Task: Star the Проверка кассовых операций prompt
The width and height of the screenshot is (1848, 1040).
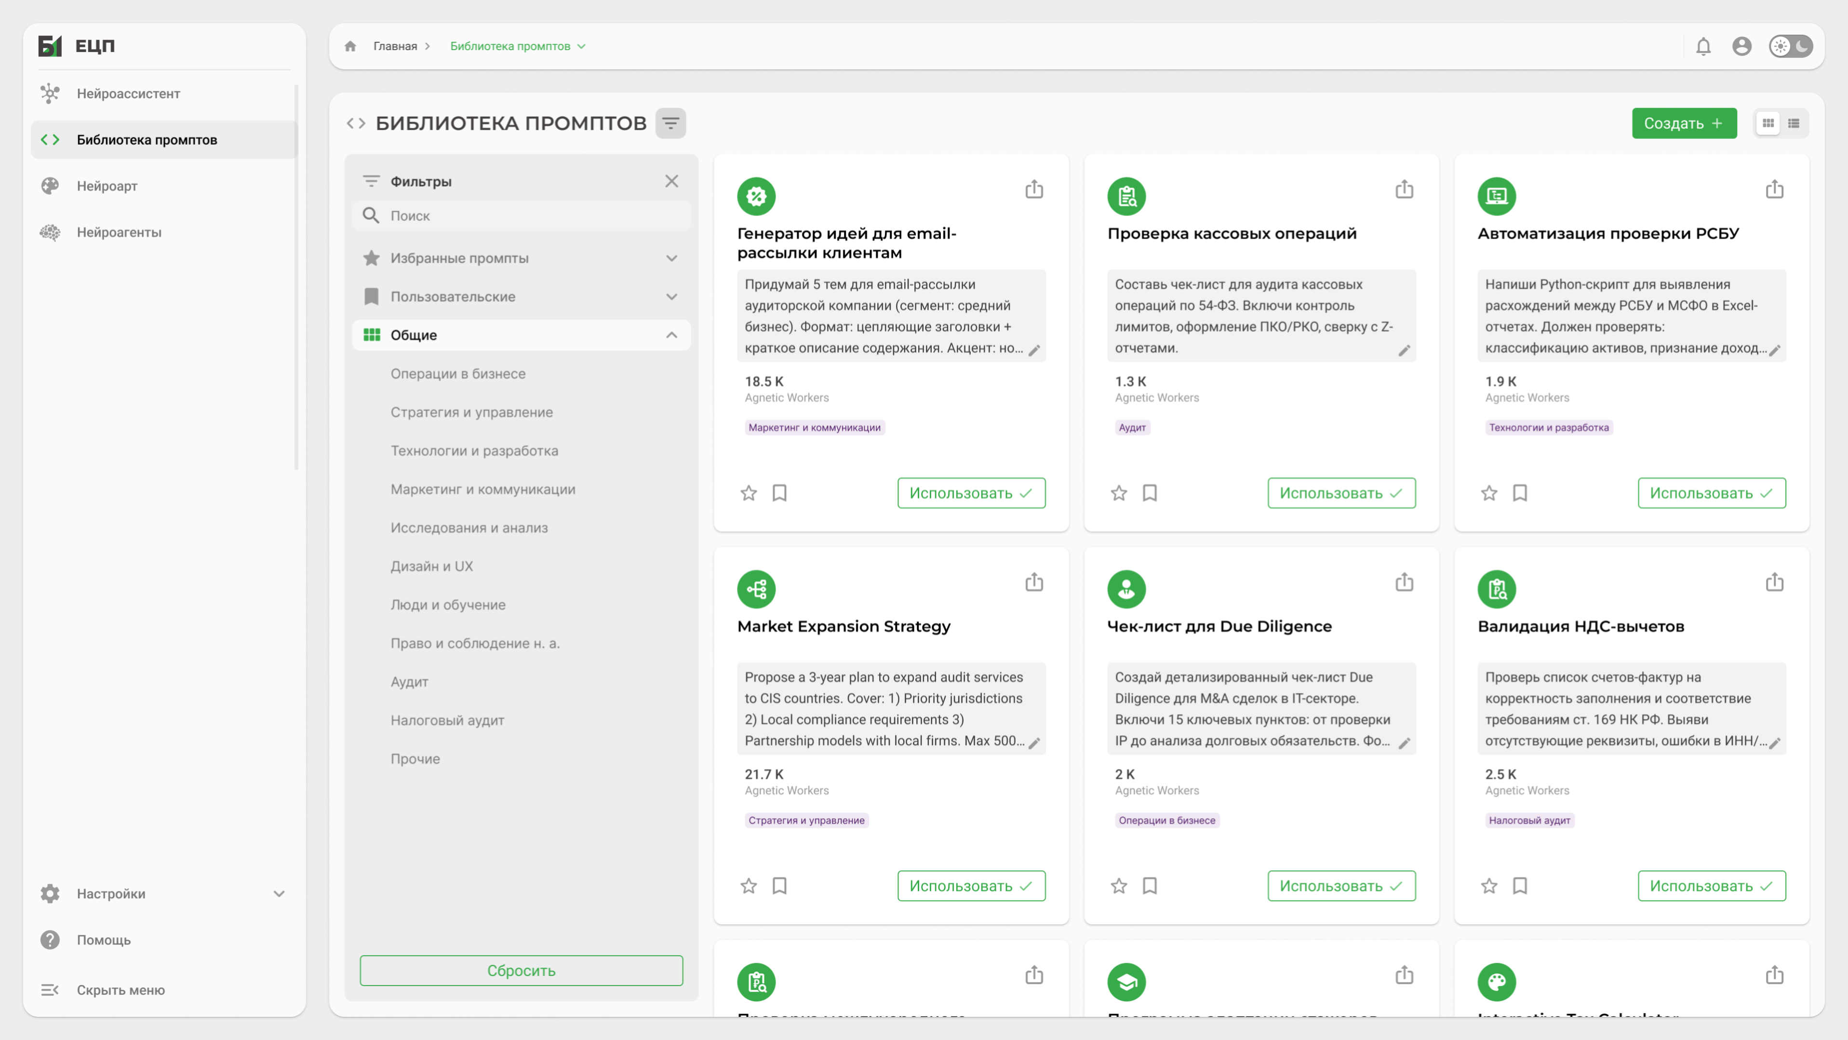Action: [1118, 493]
